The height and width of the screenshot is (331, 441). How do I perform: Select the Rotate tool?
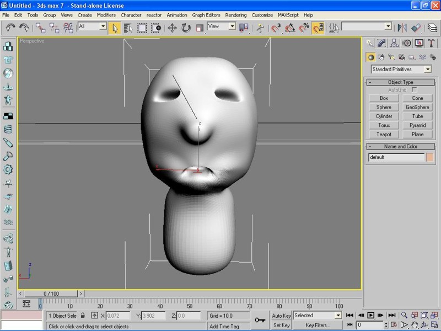(186, 28)
